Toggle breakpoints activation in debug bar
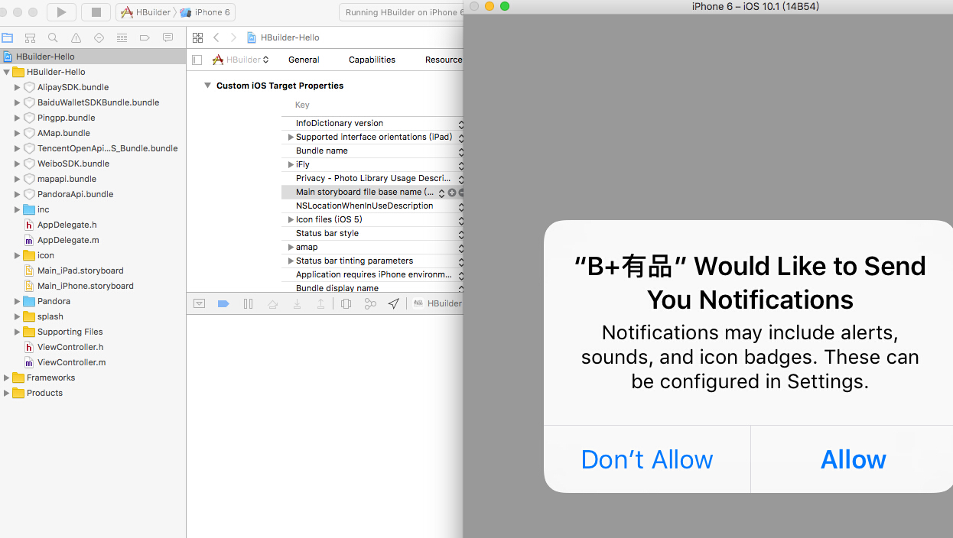 [223, 303]
